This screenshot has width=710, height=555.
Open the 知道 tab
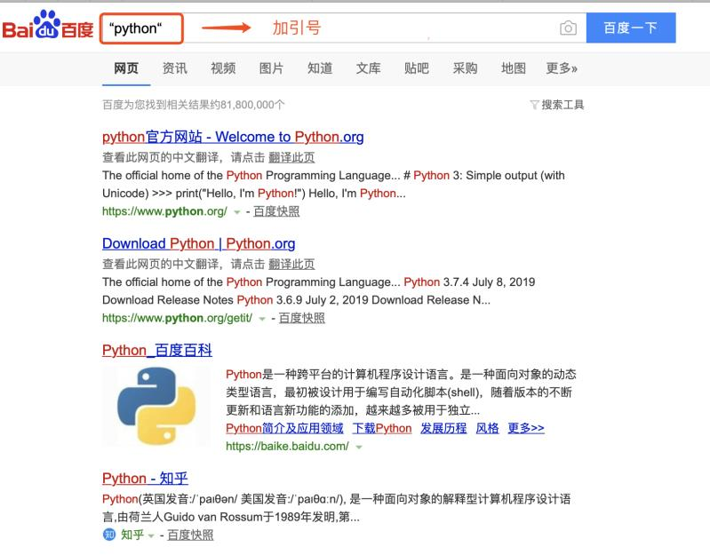point(320,68)
